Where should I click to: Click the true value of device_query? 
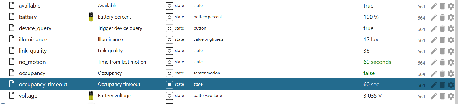368,28
